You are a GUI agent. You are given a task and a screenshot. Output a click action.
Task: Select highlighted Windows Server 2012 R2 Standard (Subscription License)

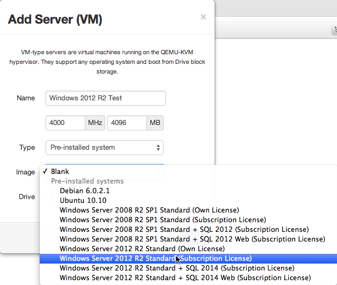[156, 258]
